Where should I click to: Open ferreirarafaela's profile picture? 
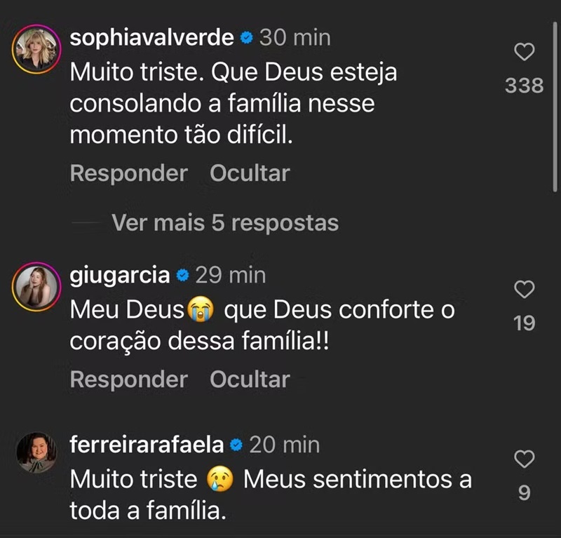(36, 453)
